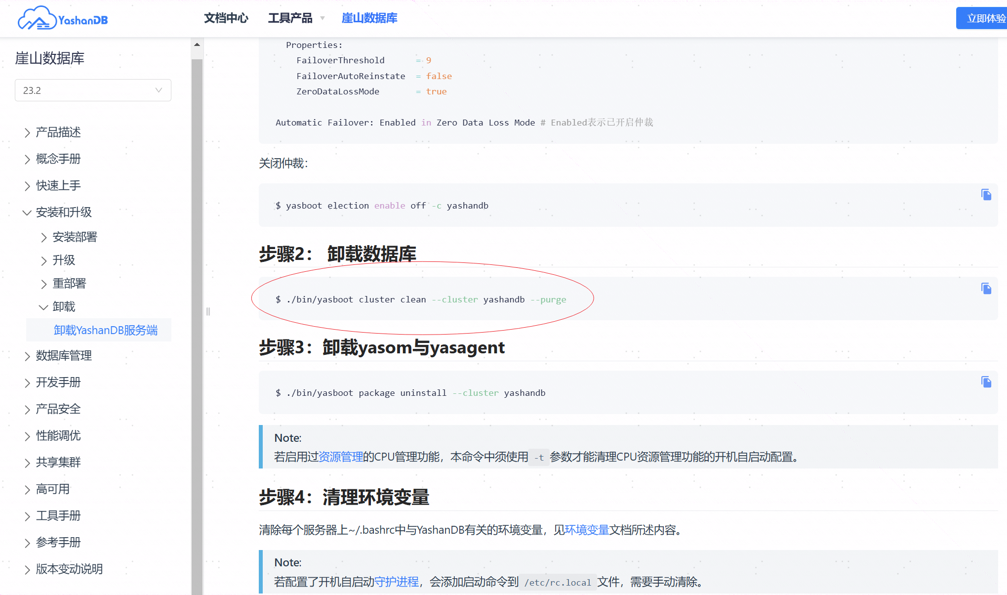Image resolution: width=1007 pixels, height=595 pixels.
Task: Open the 工具手册 section
Action: click(58, 515)
